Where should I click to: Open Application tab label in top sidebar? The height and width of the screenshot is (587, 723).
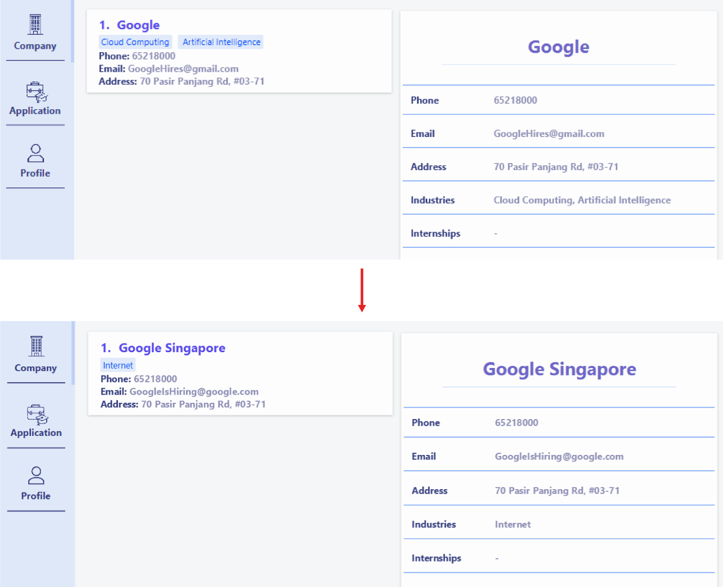click(x=35, y=111)
